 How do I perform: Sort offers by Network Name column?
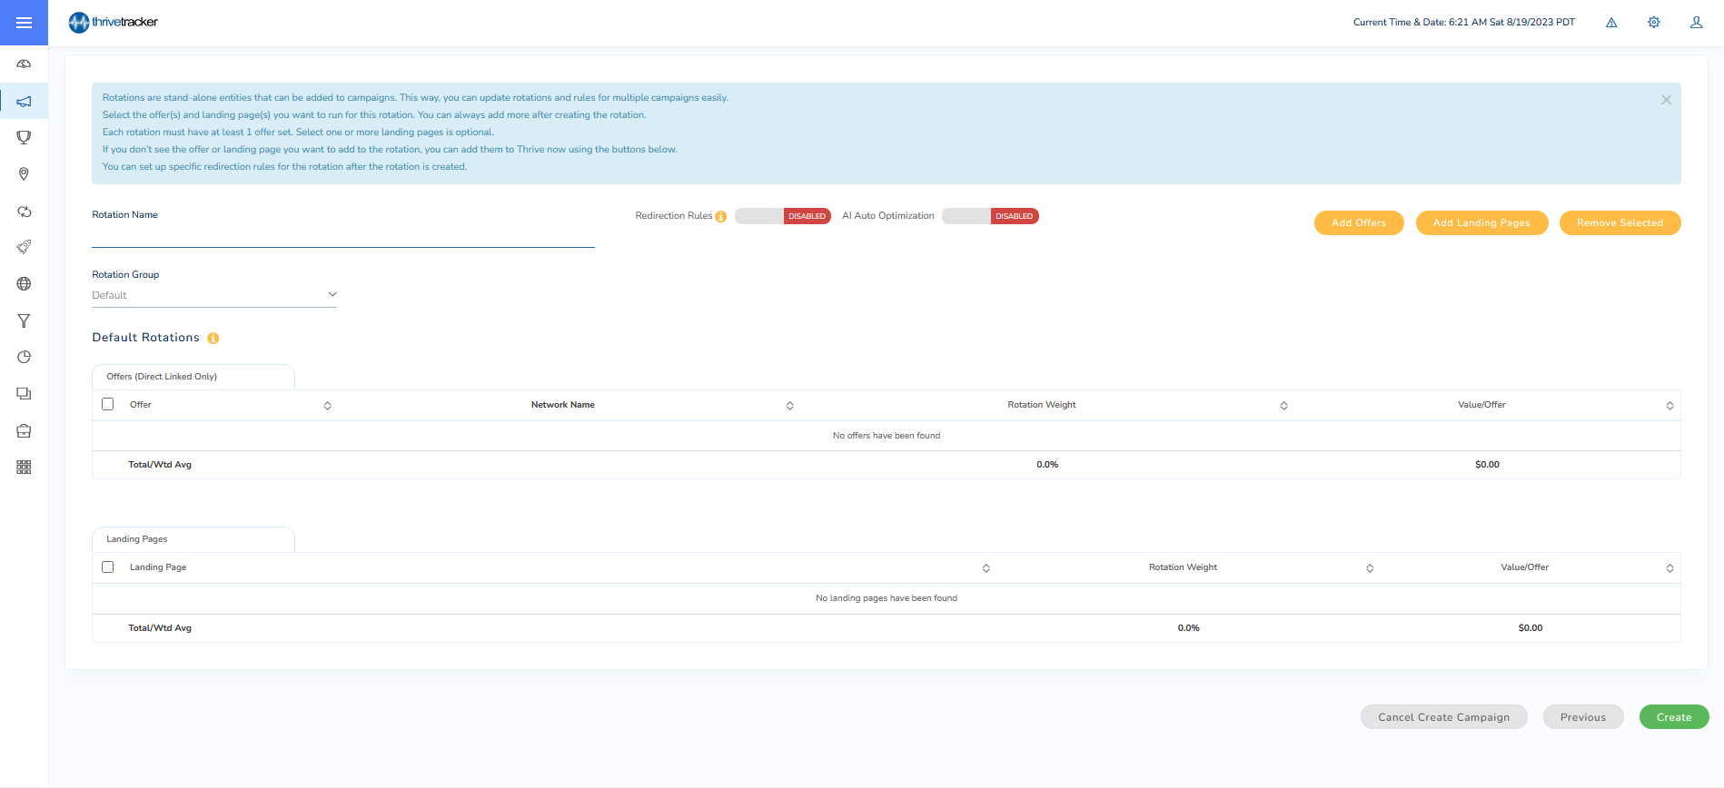[790, 406]
